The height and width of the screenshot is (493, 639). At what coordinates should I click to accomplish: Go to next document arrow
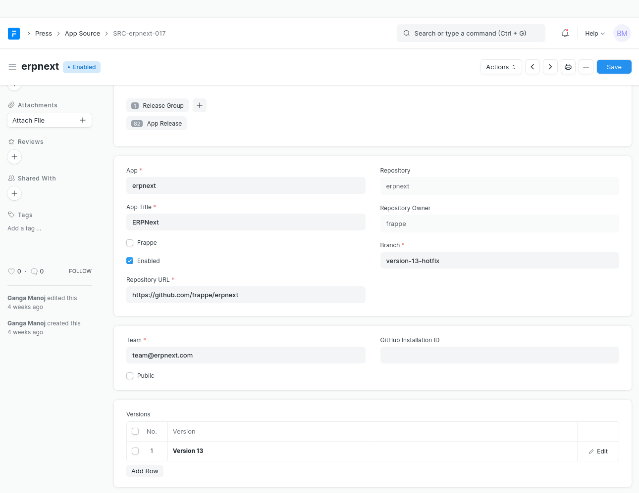pyautogui.click(x=550, y=67)
